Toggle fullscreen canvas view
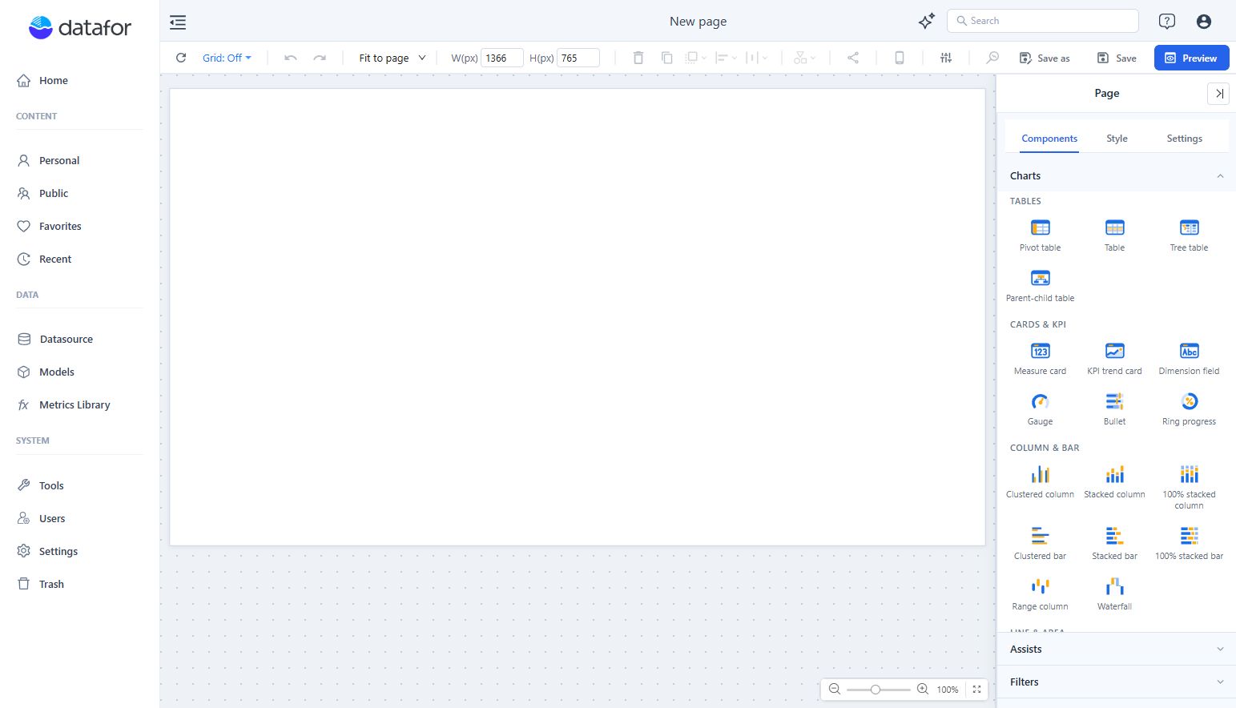The width and height of the screenshot is (1236, 708). click(976, 689)
